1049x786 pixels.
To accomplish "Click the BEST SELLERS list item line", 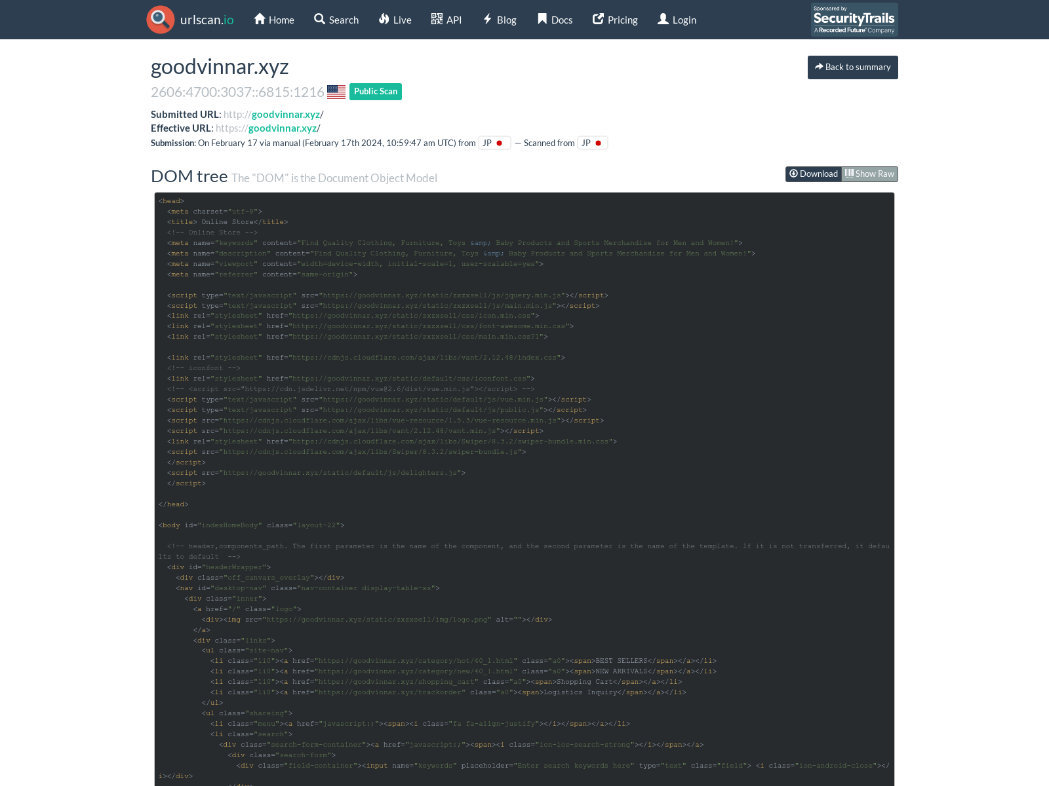I will [464, 661].
